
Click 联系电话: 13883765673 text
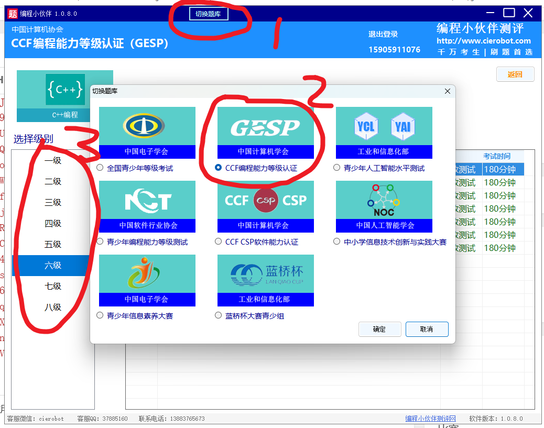click(x=172, y=419)
